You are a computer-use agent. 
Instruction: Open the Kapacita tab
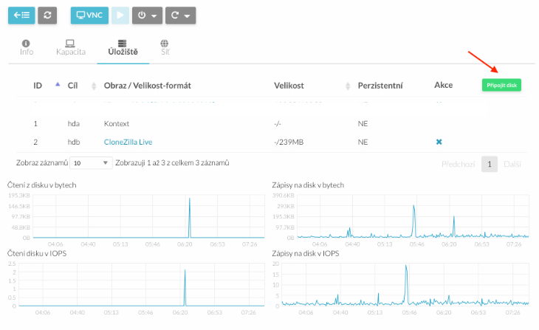[x=71, y=49]
